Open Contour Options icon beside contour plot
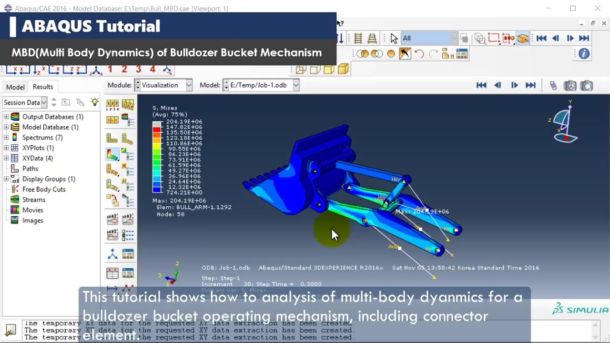The height and width of the screenshot is (343, 610). (x=127, y=154)
